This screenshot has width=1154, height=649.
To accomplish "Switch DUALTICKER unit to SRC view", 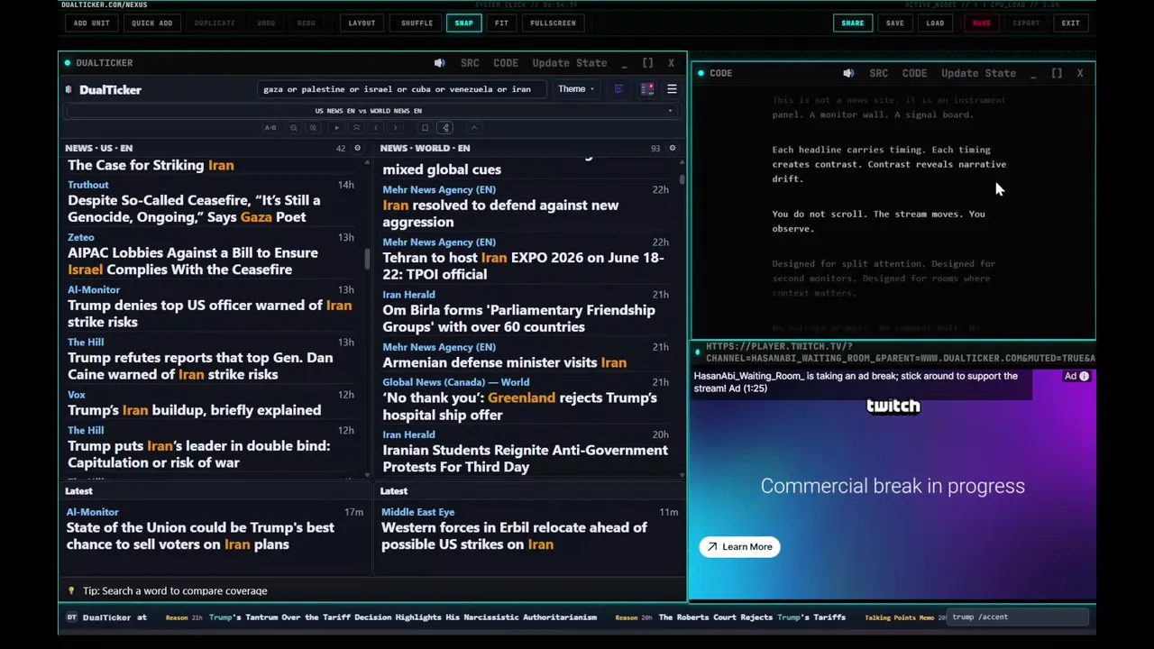I will click(x=470, y=63).
